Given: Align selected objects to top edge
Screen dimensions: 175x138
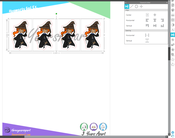Looking at the screenshot, I should pos(147,26).
